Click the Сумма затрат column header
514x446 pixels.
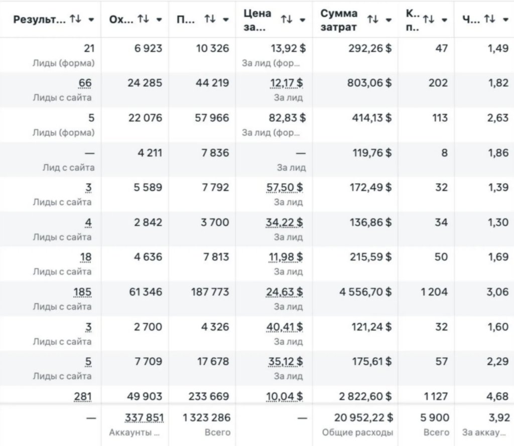[x=339, y=20]
